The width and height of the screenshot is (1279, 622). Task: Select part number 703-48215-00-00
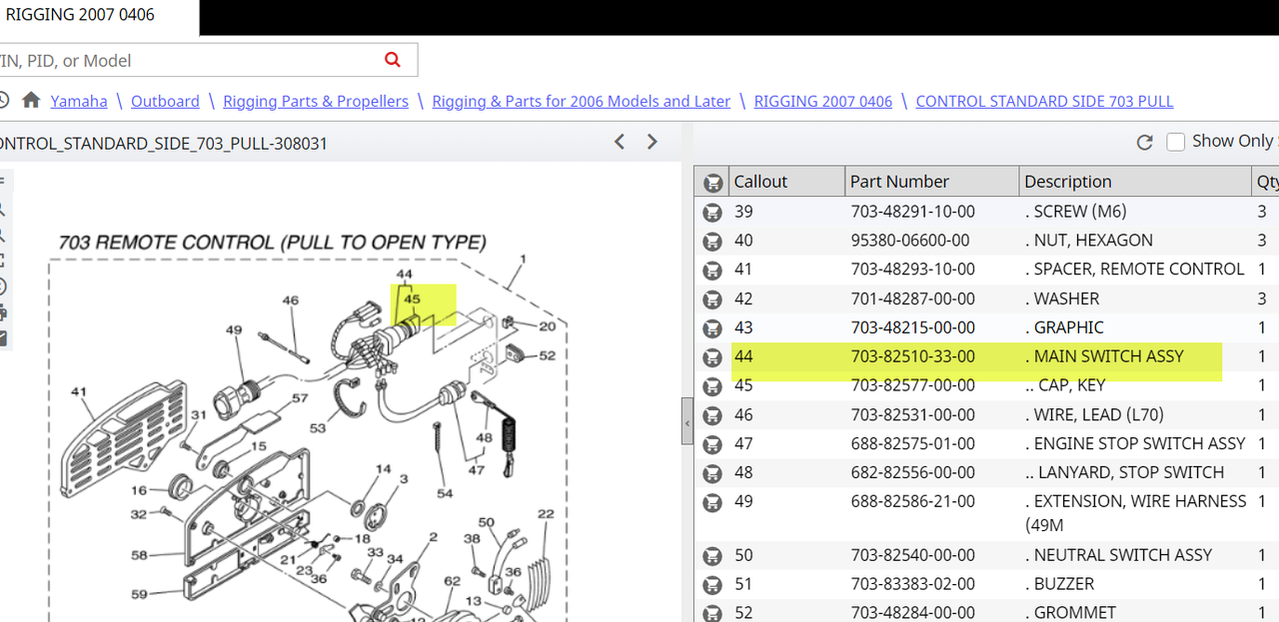(x=912, y=327)
